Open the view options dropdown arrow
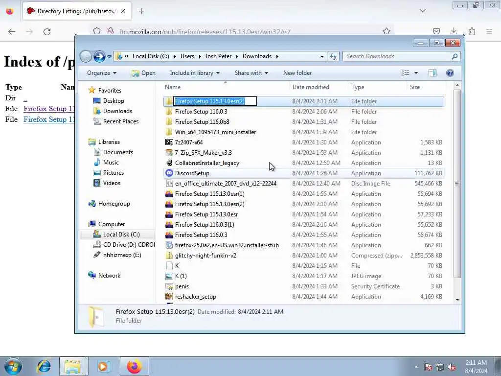The height and width of the screenshot is (376, 501). 416,73
